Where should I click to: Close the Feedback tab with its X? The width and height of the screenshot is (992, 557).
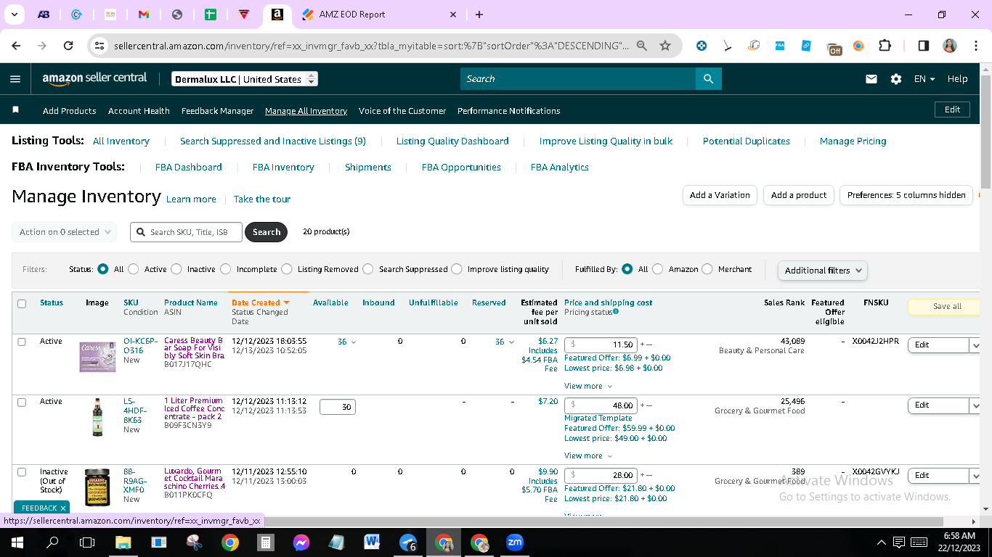[63, 508]
